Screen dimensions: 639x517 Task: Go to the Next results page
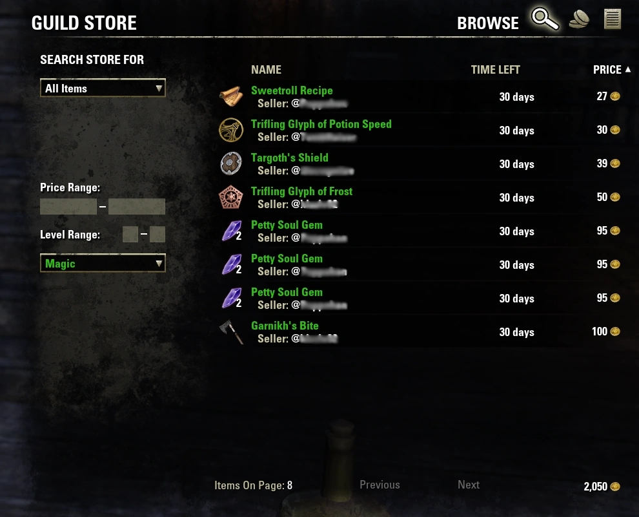coord(468,485)
